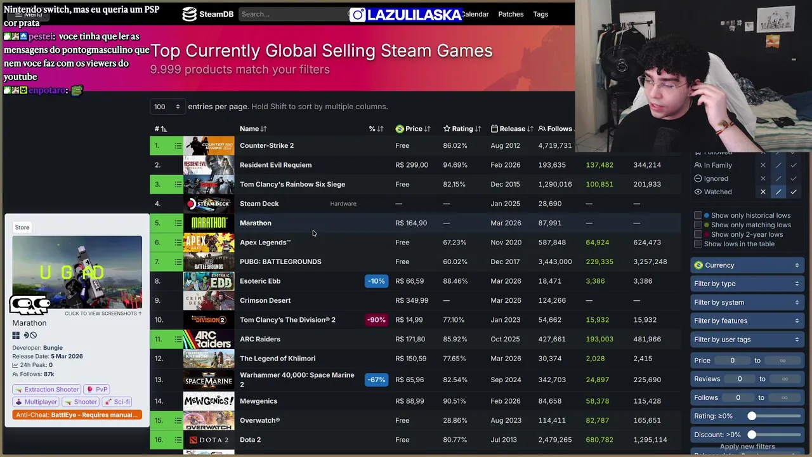Expand Filter by features dropdown
The image size is (812, 457).
[747, 321]
